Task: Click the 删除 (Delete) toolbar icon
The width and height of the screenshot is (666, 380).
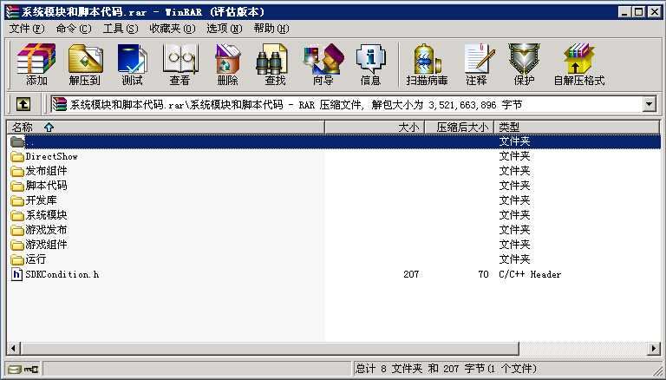Action: [x=228, y=63]
